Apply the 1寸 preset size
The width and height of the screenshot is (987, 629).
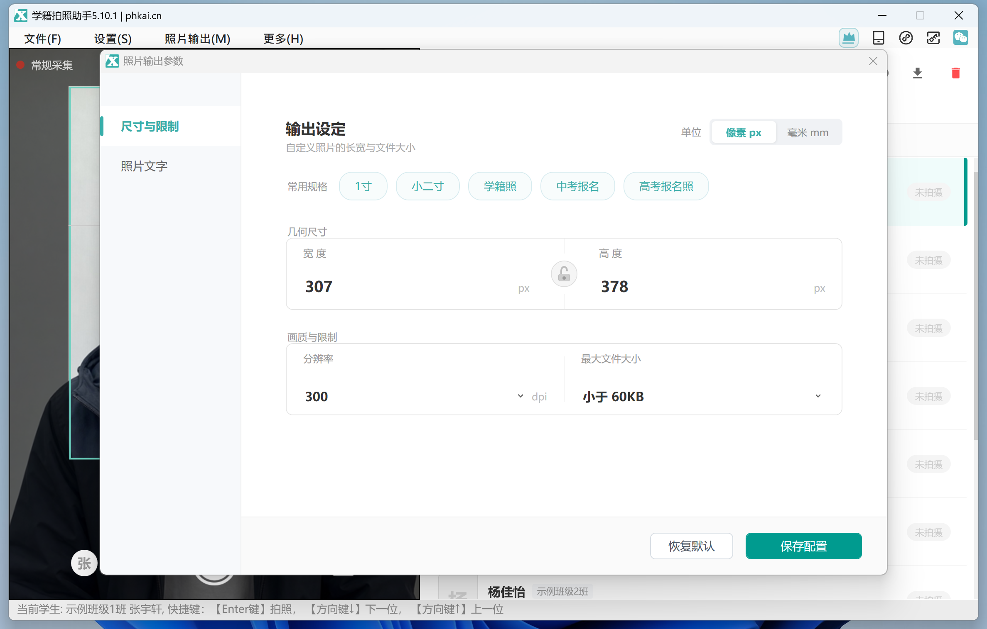pyautogui.click(x=363, y=186)
